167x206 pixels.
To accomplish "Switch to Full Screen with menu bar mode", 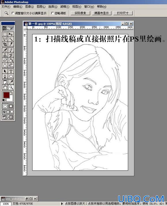I will [x=8, y=112].
